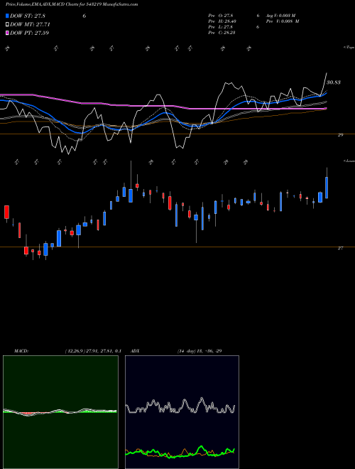Click the first Tops arrow marker in the row
This screenshot has height=469, width=355.
[x=8, y=48]
